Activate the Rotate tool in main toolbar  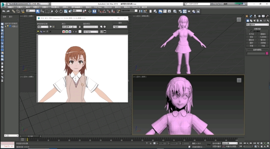[x=61, y=11]
